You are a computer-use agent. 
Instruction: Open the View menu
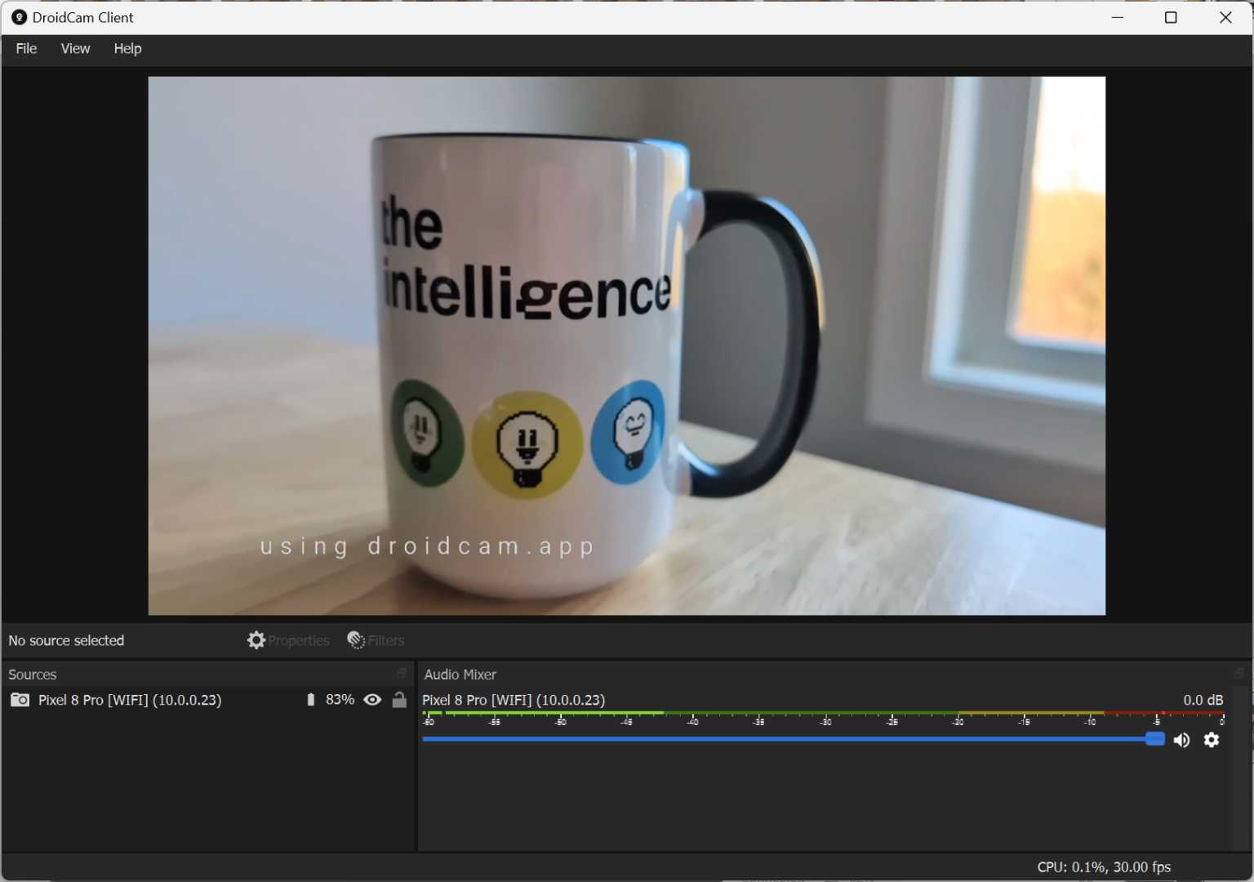(75, 48)
